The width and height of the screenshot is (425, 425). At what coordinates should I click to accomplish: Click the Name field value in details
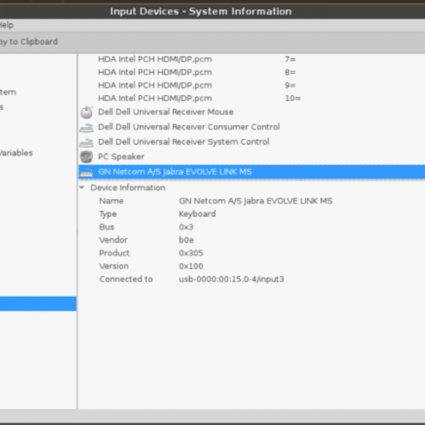click(256, 201)
